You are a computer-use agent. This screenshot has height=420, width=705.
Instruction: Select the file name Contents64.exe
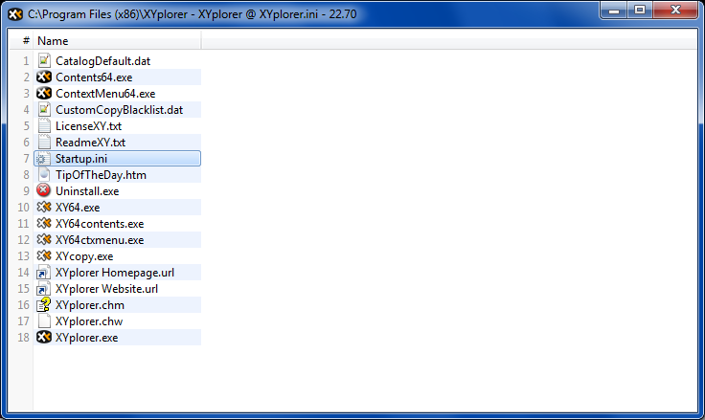[94, 77]
